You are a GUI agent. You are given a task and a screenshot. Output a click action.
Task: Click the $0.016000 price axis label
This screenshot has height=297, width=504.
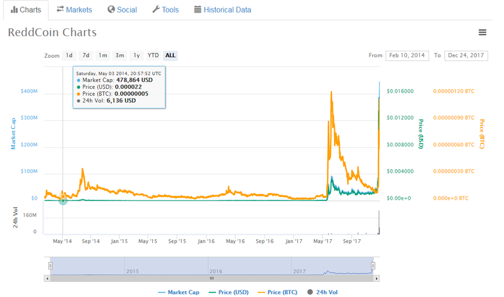pyautogui.click(x=400, y=91)
